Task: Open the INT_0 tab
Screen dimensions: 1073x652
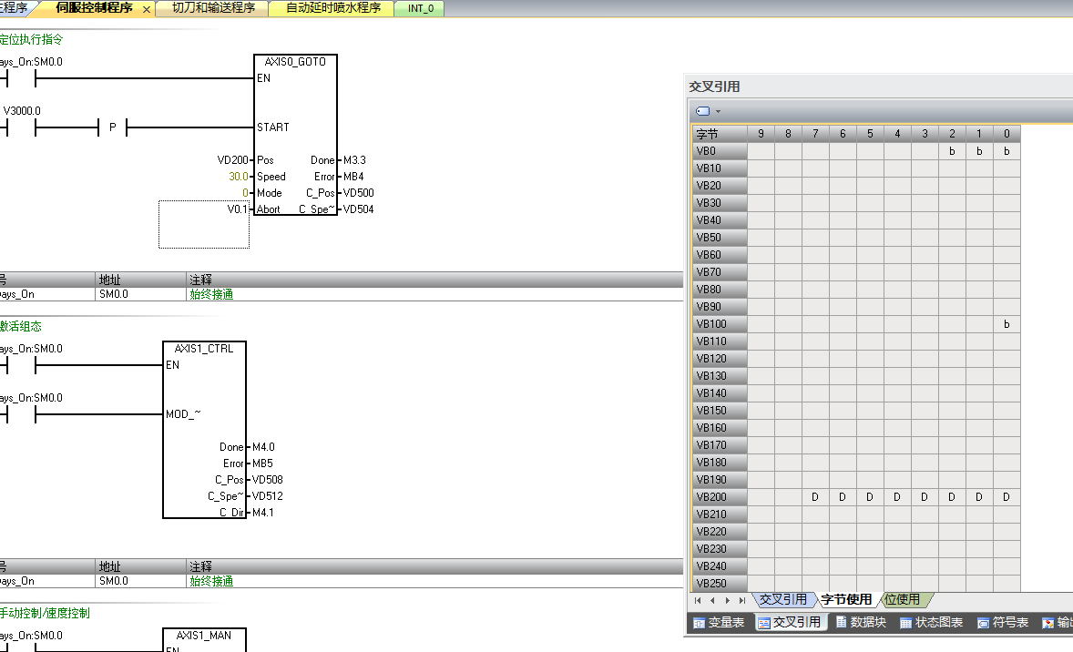Action: coord(420,8)
